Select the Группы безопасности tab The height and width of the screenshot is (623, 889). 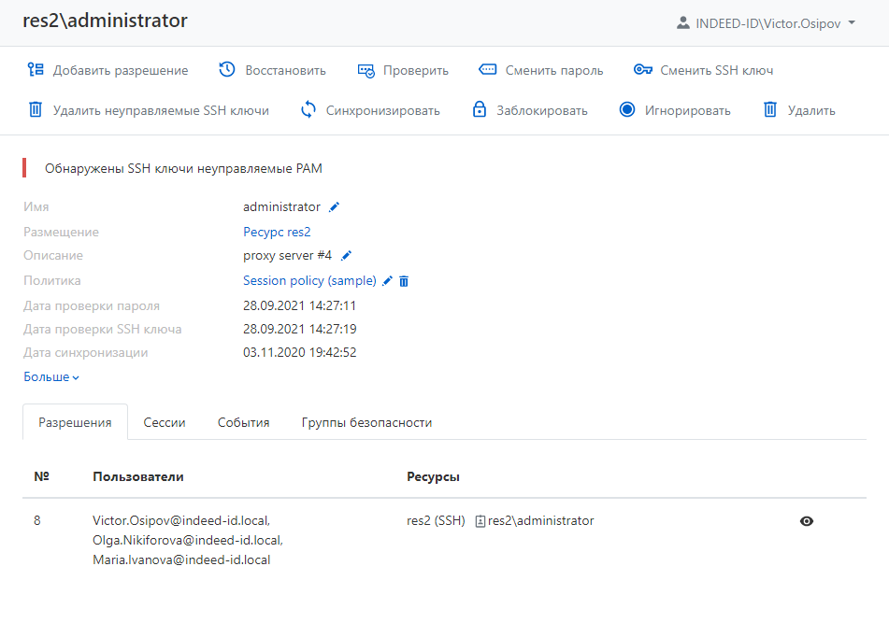click(x=366, y=423)
